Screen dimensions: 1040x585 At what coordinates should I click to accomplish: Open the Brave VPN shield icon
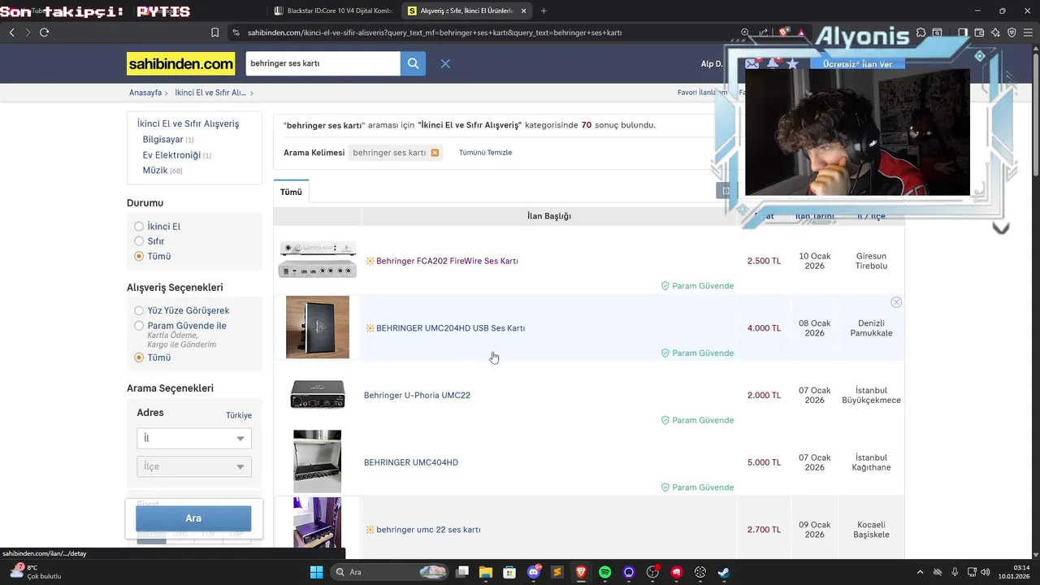coord(1012,32)
